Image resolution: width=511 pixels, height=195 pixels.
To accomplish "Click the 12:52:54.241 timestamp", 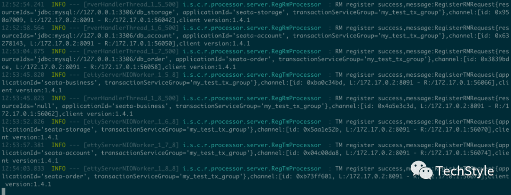I will 23,5.
